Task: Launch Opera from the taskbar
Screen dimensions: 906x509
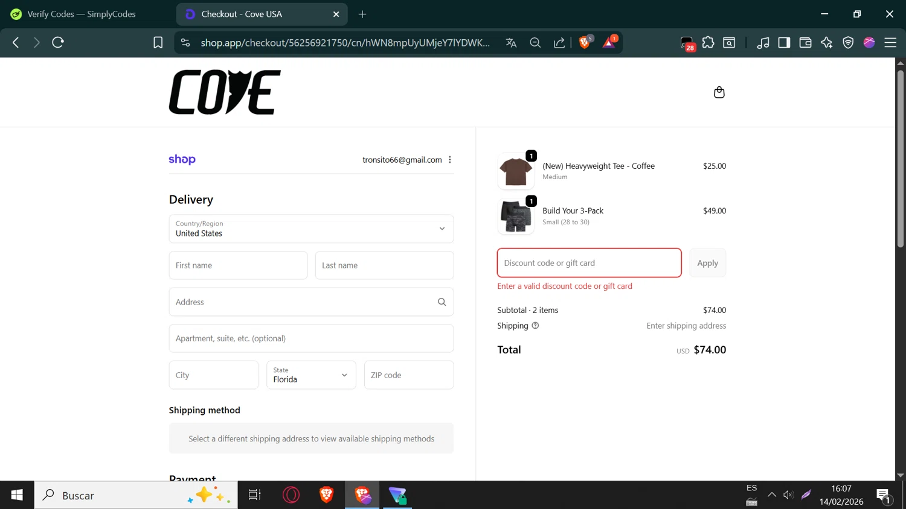Action: (x=291, y=495)
